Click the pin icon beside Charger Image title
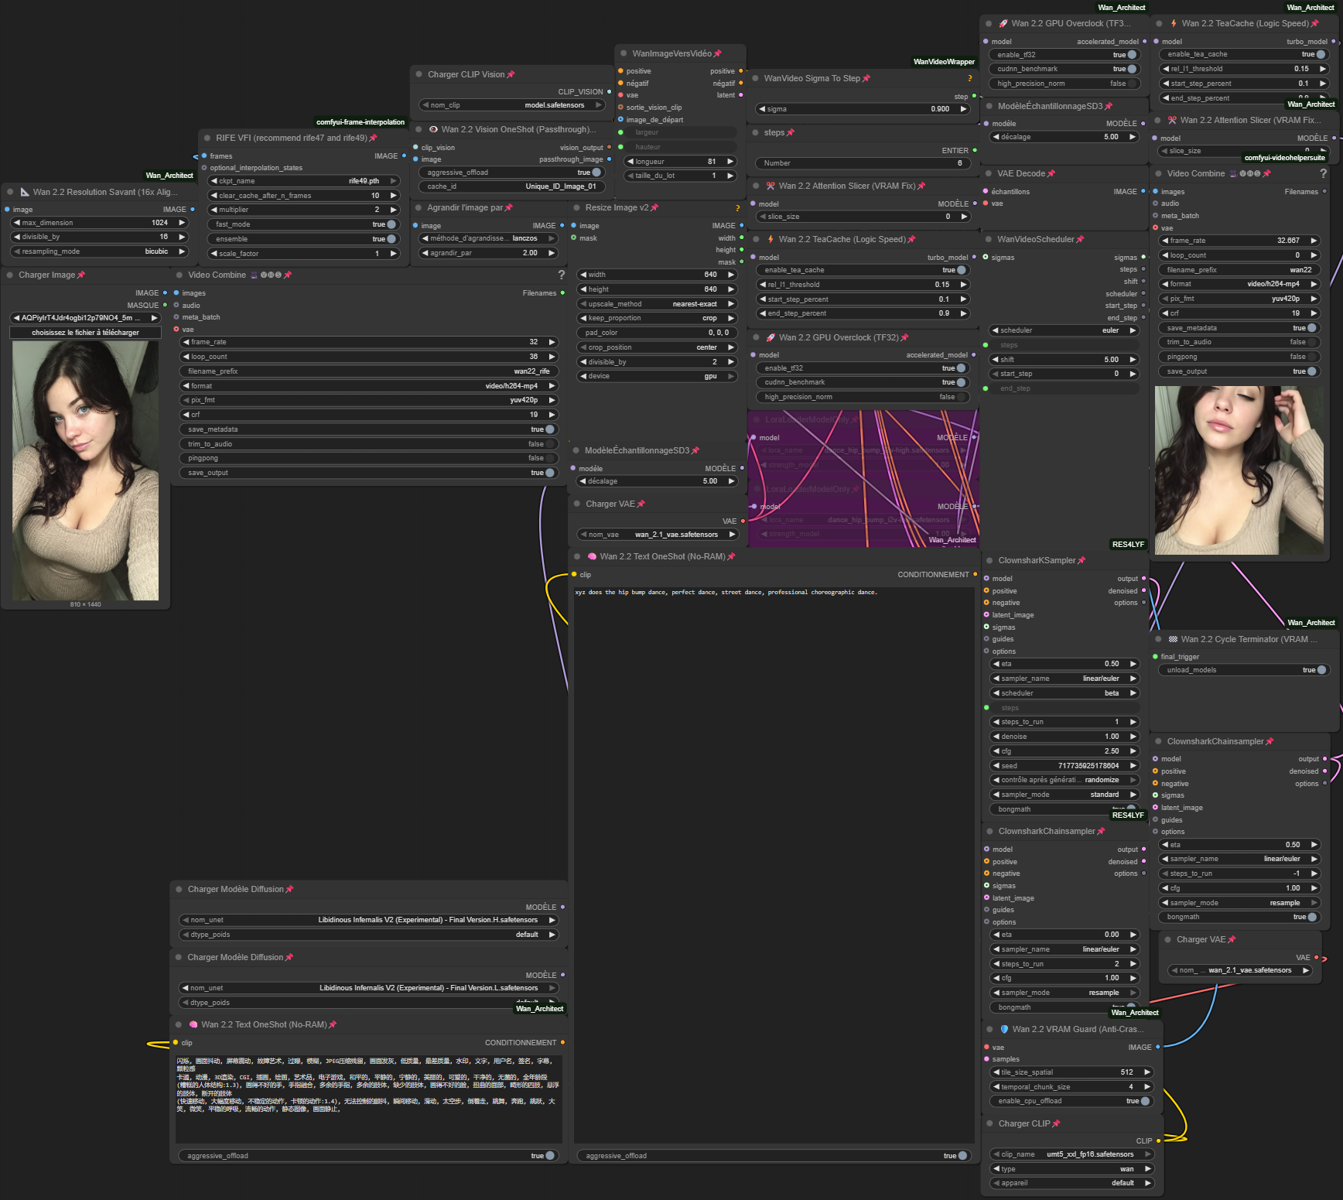The image size is (1343, 1200). 81,275
